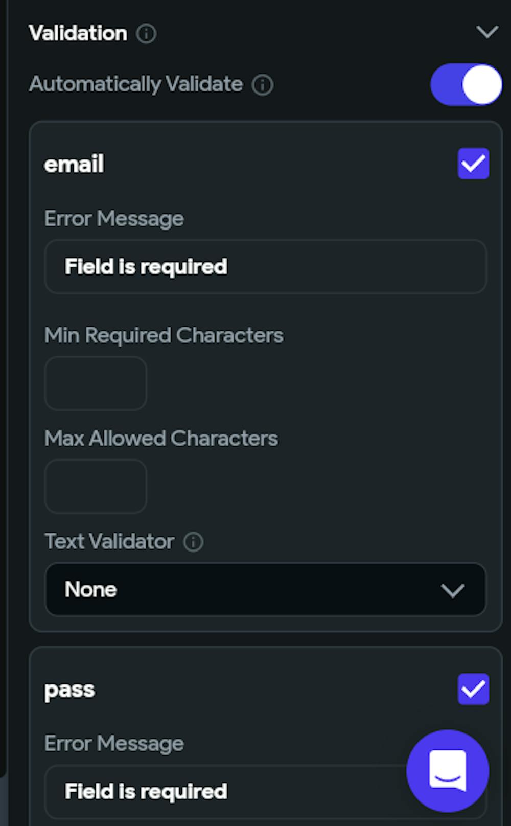Click the Text Validator info icon
Viewport: 511px width, 826px height.
click(x=193, y=542)
